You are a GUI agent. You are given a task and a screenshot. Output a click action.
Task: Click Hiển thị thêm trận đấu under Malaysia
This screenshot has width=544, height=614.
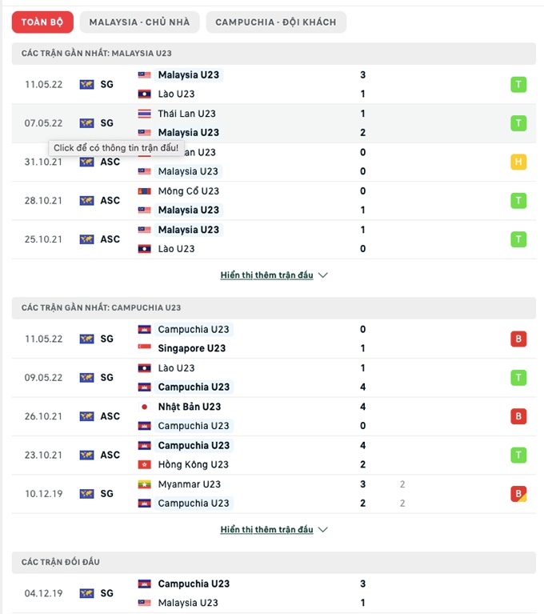(x=266, y=275)
